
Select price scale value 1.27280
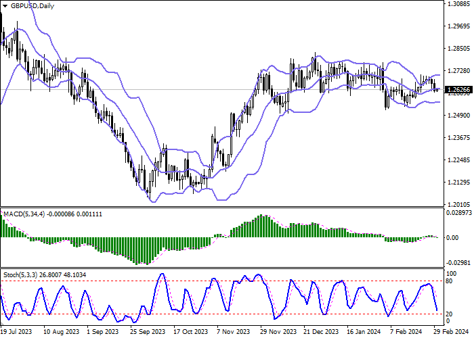click(x=458, y=71)
